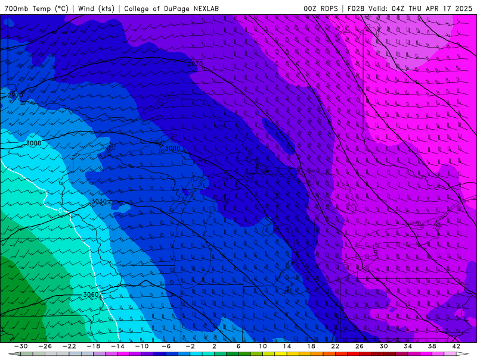This screenshot has width=477, height=357.
Task: Click the 'F028' forecast hour text
Action: (x=356, y=8)
